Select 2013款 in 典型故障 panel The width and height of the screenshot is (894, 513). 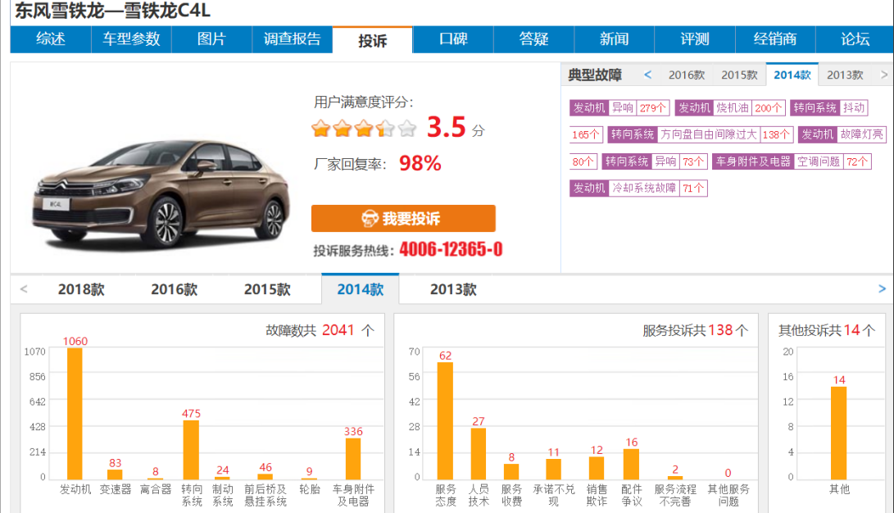pyautogui.click(x=845, y=75)
